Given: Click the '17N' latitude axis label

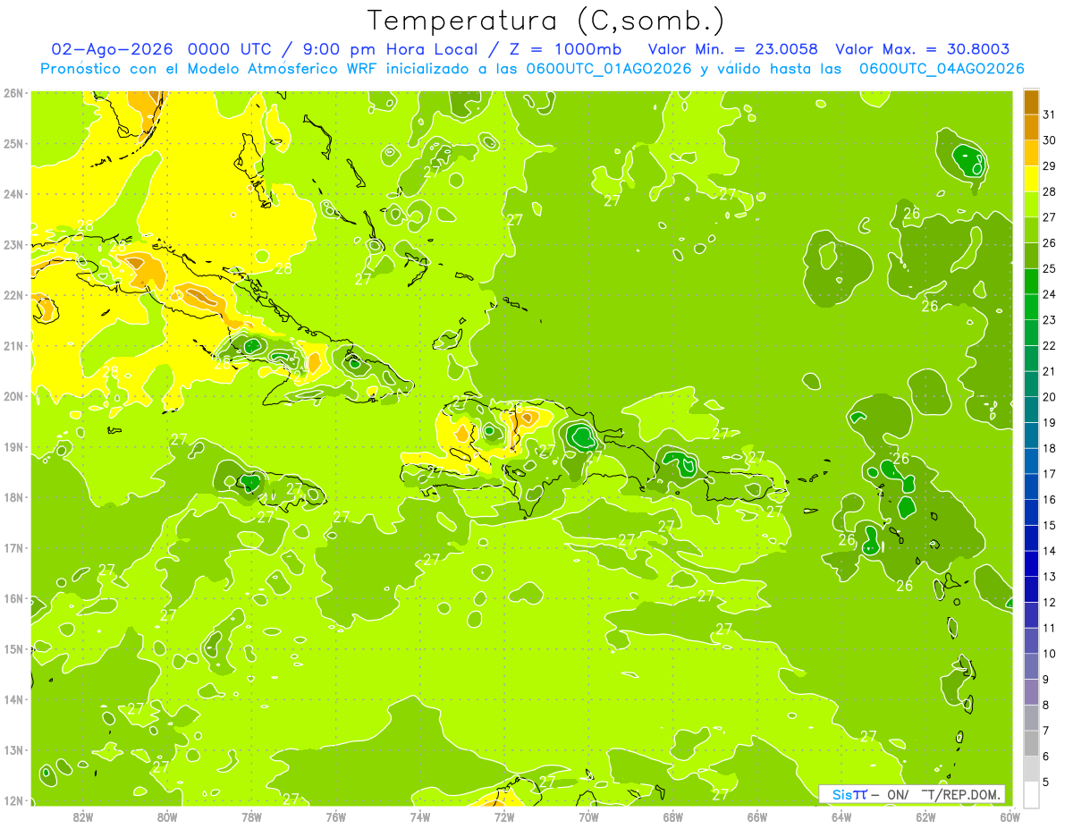Looking at the screenshot, I should tap(13, 548).
